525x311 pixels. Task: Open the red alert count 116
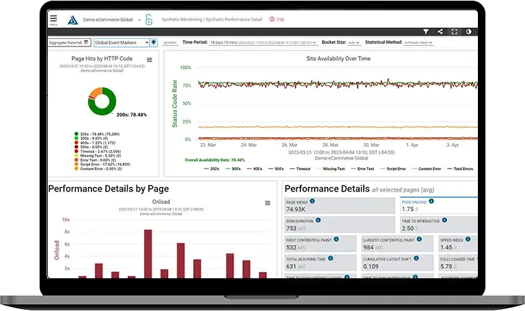click(x=277, y=19)
